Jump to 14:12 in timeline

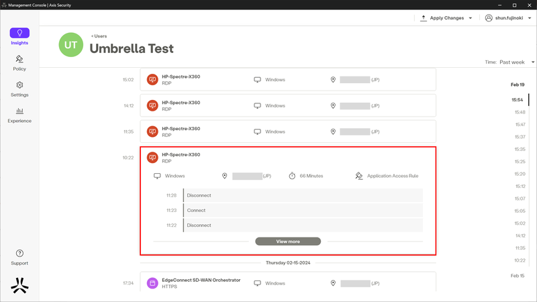pyautogui.click(x=520, y=236)
